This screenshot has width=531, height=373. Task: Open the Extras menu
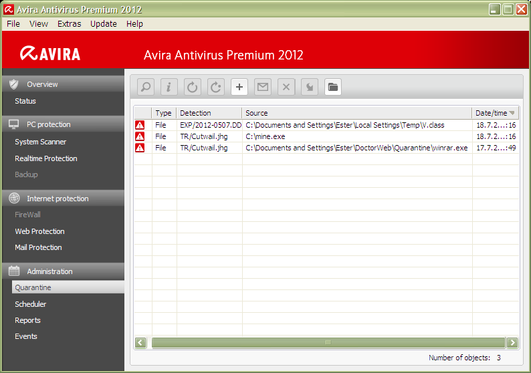click(x=69, y=24)
